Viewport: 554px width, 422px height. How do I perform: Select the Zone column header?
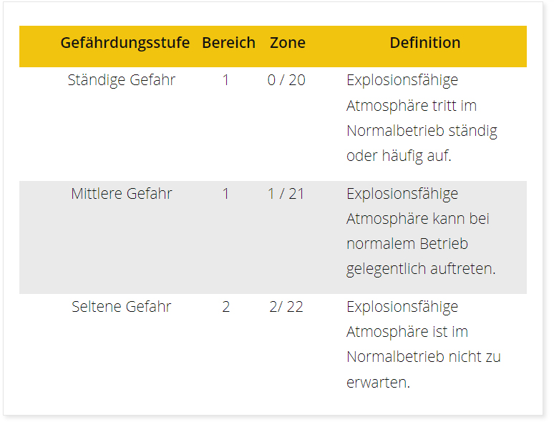point(288,43)
